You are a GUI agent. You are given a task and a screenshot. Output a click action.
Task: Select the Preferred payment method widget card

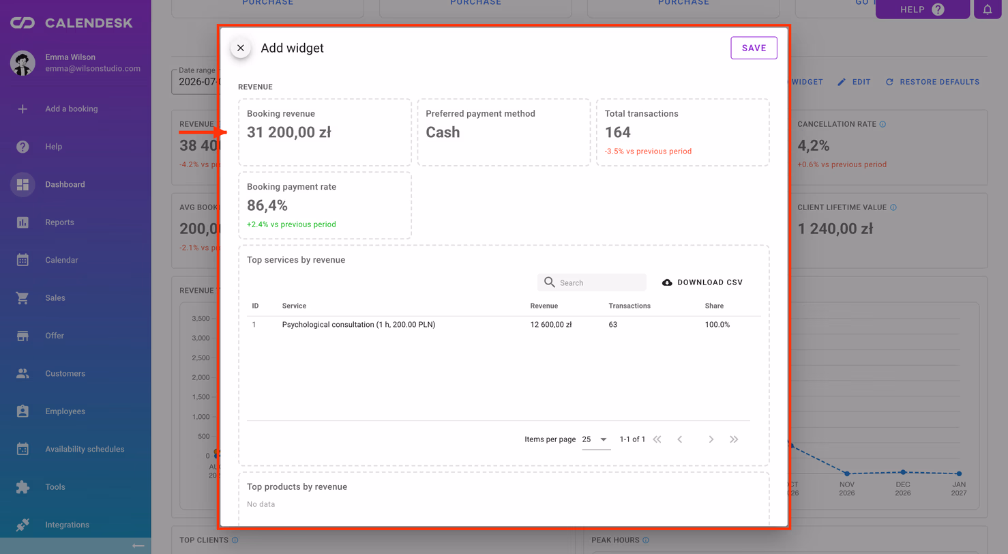pos(504,132)
